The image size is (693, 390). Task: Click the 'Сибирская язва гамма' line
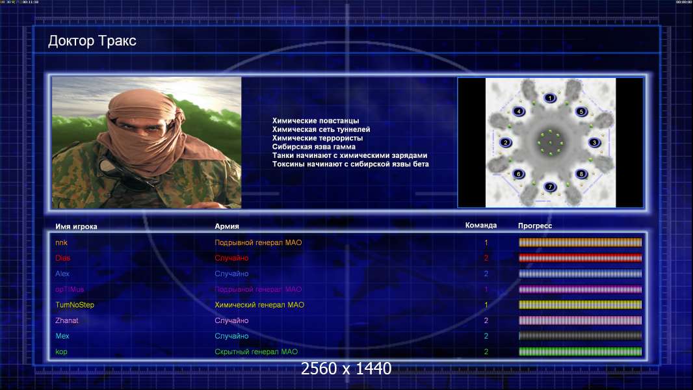click(314, 147)
